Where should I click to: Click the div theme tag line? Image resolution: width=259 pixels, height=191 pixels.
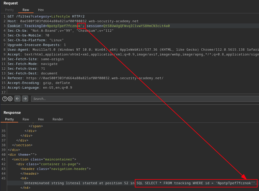(x=22, y=155)
